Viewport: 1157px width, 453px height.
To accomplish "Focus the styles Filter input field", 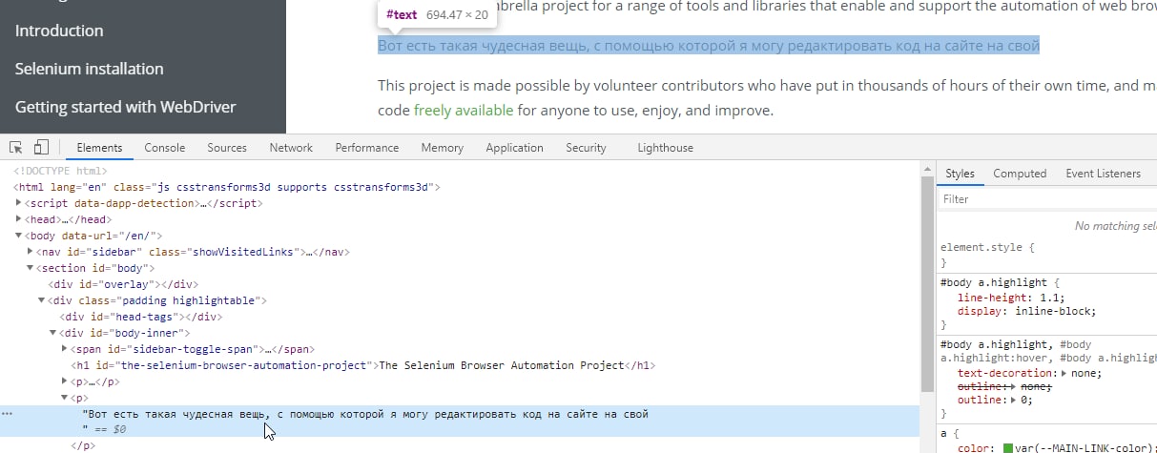I will tap(1046, 199).
